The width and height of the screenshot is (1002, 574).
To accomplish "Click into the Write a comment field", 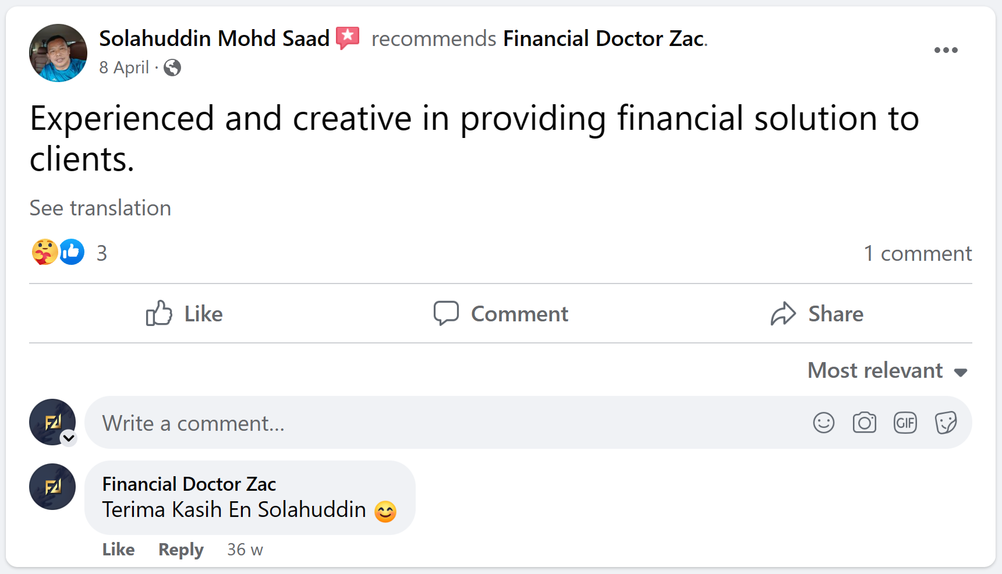I will [442, 423].
